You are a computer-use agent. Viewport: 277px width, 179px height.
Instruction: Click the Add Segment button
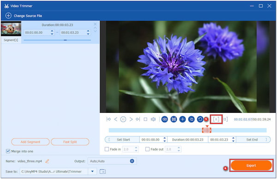coord(30,142)
